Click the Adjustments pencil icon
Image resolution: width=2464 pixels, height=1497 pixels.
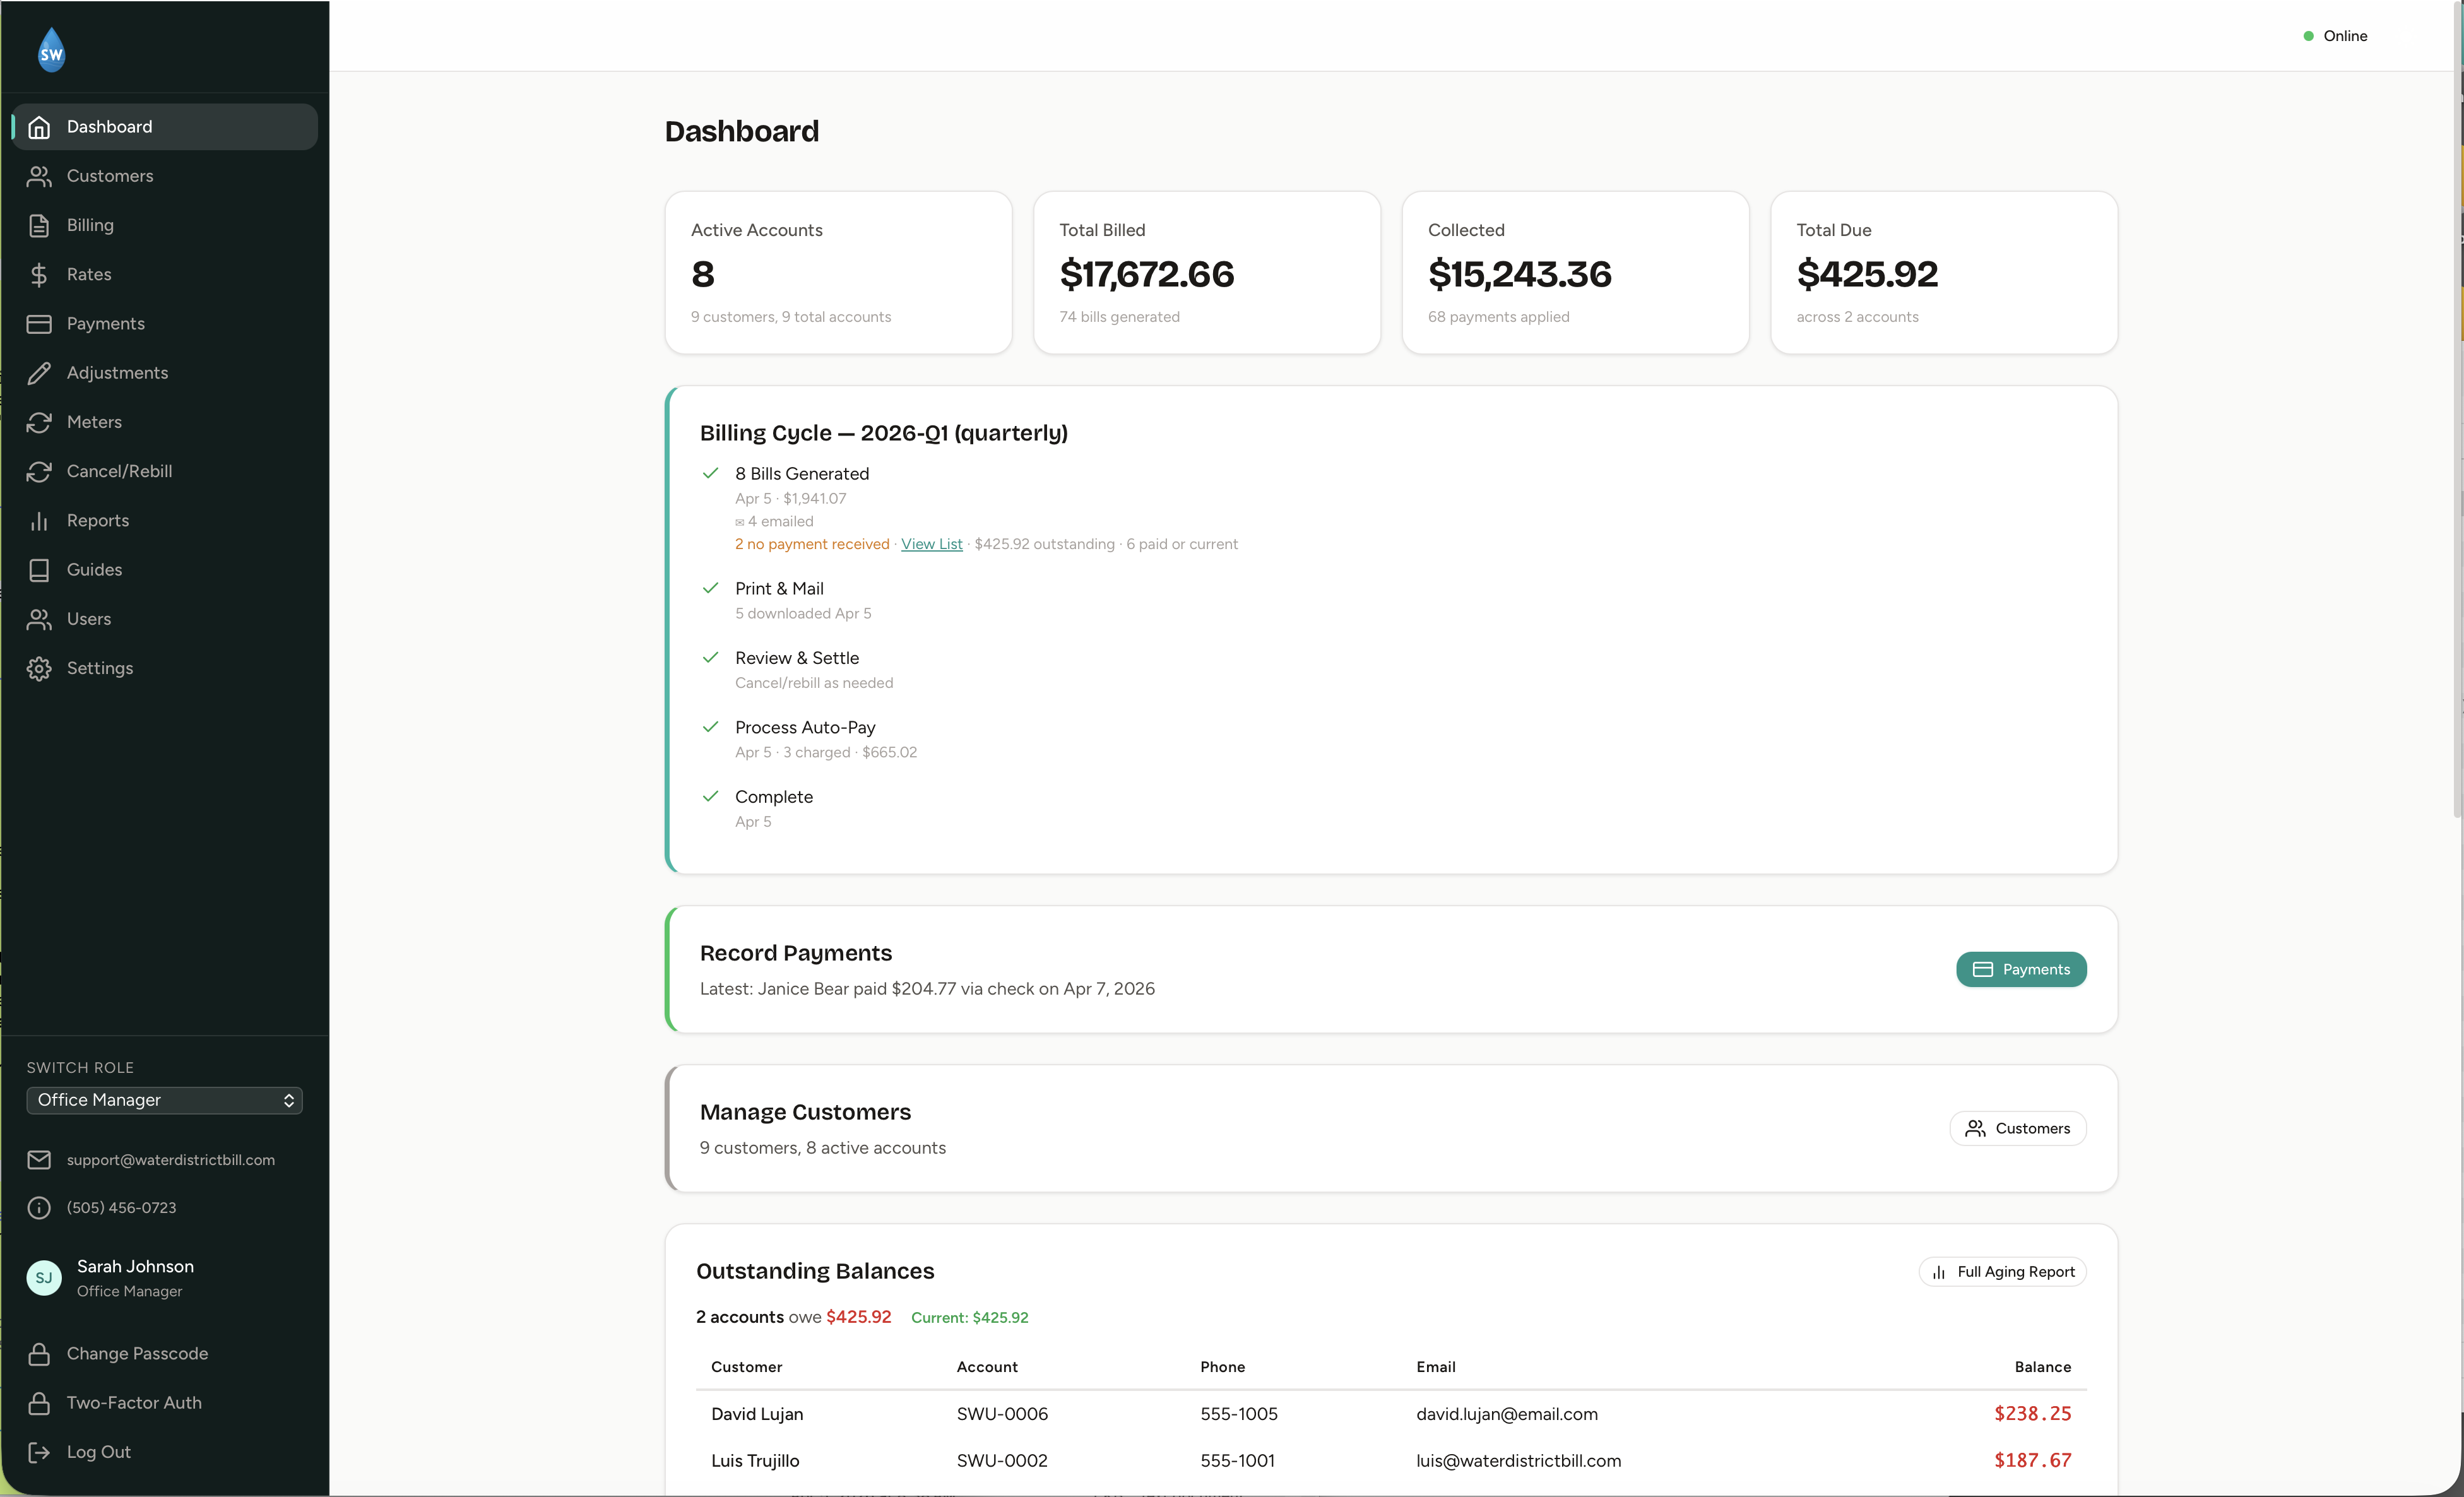click(x=39, y=373)
